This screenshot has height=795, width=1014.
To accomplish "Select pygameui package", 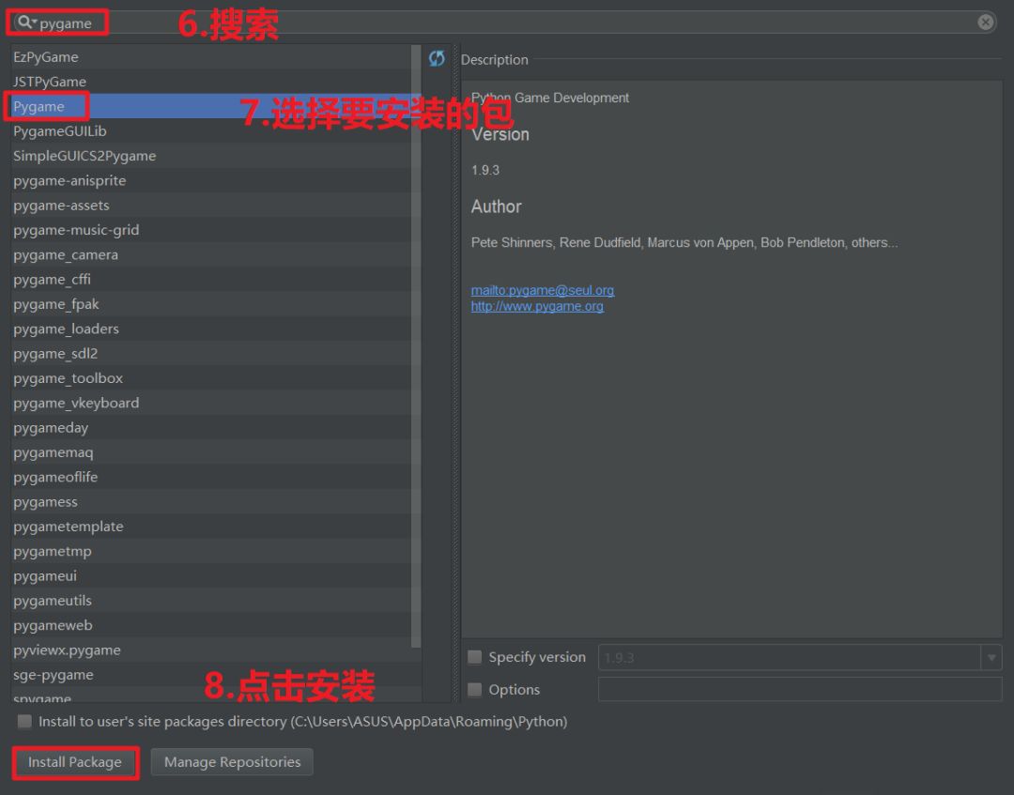I will tap(211, 576).
